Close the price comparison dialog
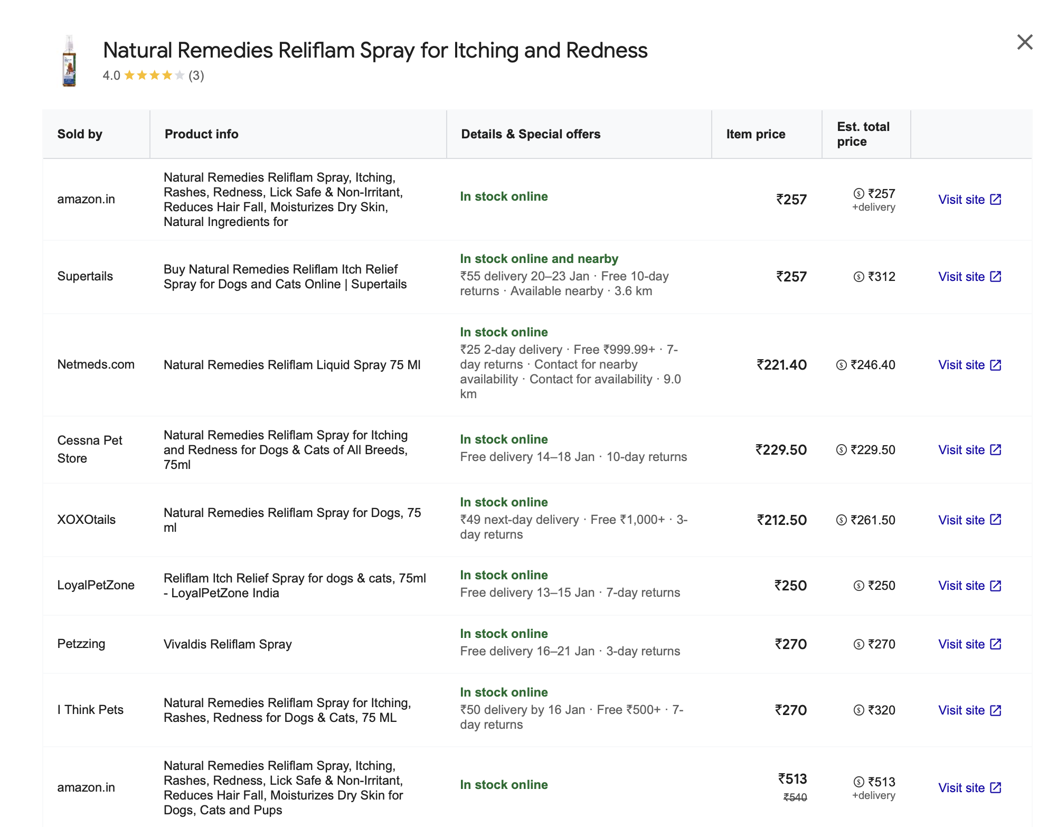Screen dimensions: 1057x827 pyautogui.click(x=1024, y=42)
